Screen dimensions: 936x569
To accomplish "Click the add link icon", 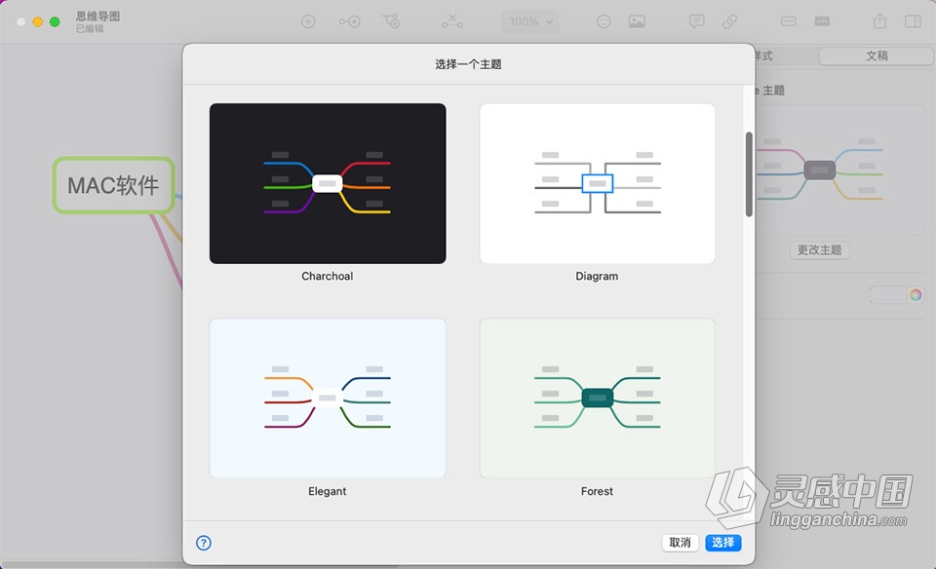I will pyautogui.click(x=729, y=20).
